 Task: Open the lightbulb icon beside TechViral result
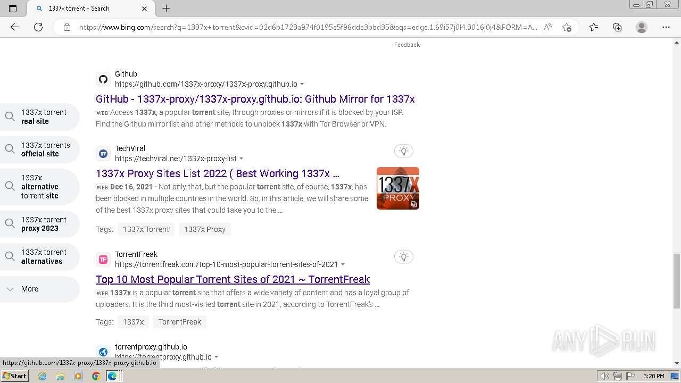(x=404, y=151)
